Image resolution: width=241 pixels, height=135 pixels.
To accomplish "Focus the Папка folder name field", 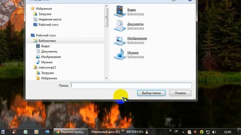I will tap(131, 85).
